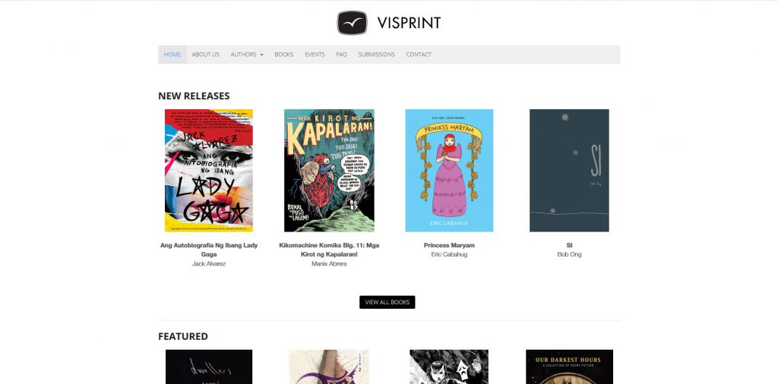Click the Princess Maryam title link
778x384 pixels.
click(x=449, y=245)
